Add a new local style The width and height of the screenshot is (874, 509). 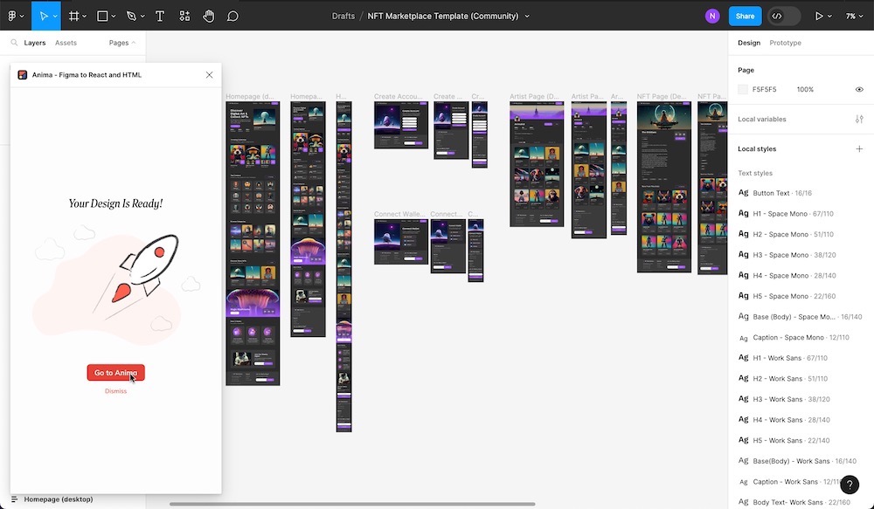(x=859, y=148)
